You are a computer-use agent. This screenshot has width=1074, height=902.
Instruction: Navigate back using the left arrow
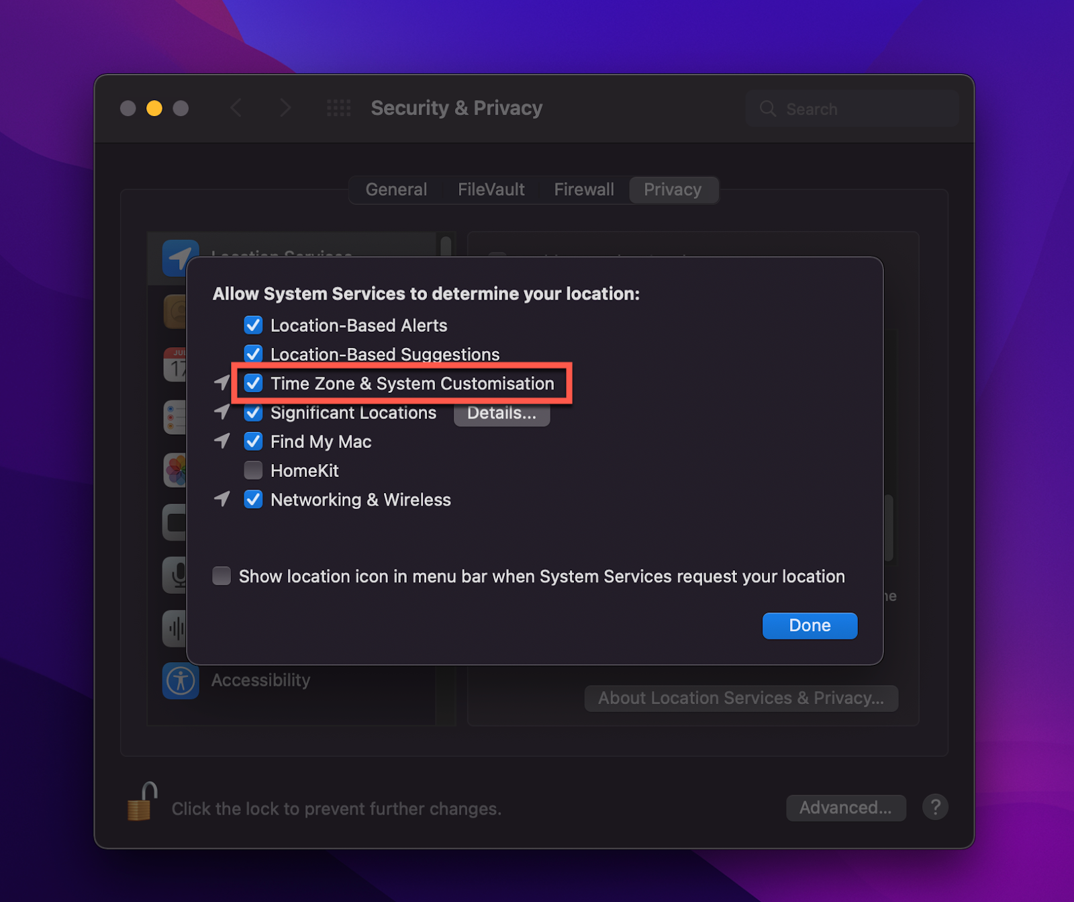[236, 107]
